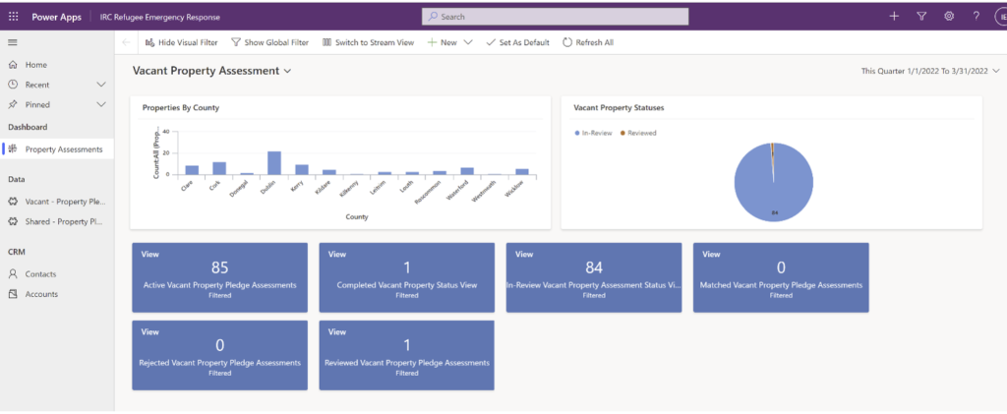The width and height of the screenshot is (1007, 414).
Task: Click the Properties By County chart title
Action: point(181,108)
